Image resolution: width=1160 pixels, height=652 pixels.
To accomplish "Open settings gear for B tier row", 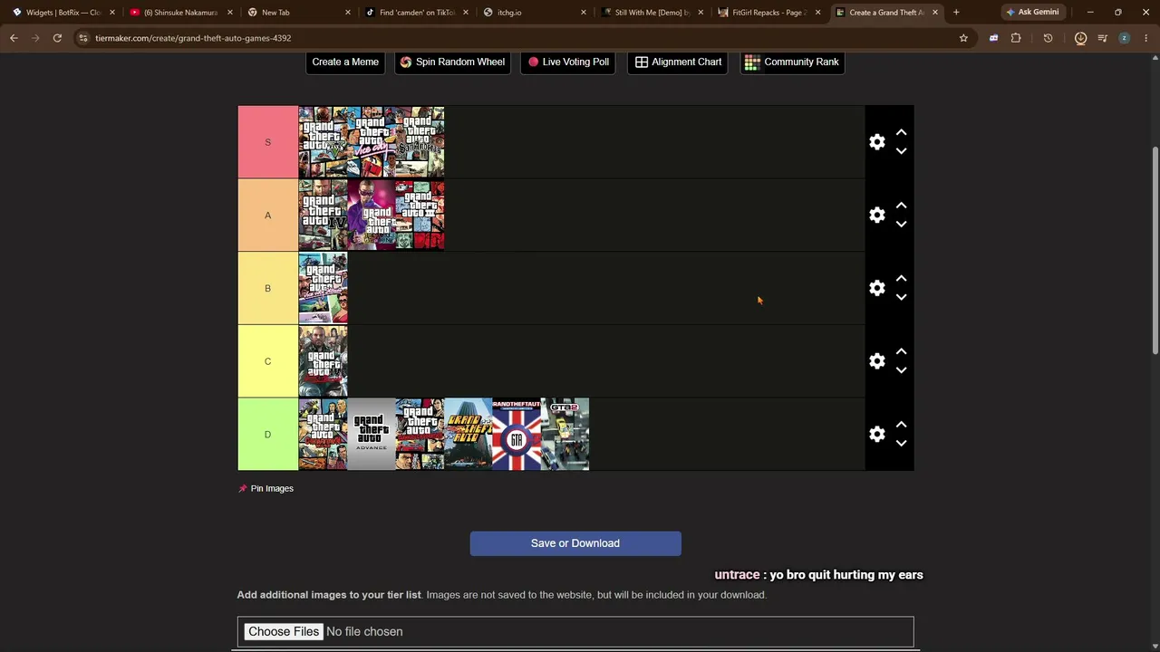I will (x=877, y=288).
